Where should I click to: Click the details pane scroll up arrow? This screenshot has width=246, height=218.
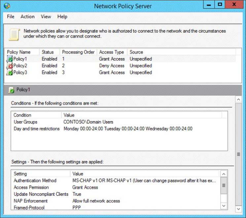(238, 99)
